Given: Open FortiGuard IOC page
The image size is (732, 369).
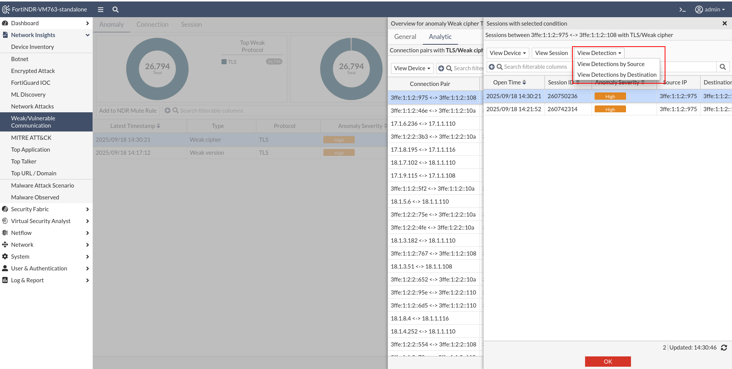Looking at the screenshot, I should coord(31,83).
